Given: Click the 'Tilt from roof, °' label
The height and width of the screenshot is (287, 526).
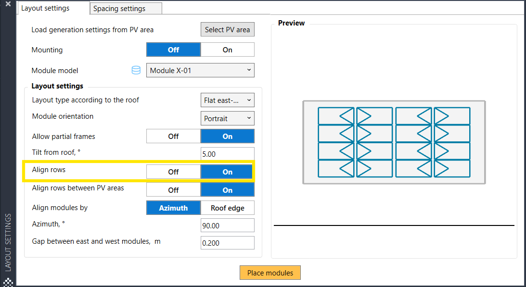Looking at the screenshot, I should (56, 152).
